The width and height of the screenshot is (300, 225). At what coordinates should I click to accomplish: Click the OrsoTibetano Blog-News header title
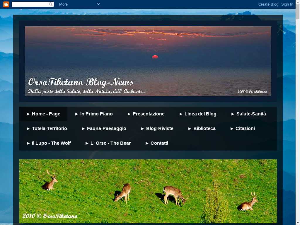click(x=81, y=82)
